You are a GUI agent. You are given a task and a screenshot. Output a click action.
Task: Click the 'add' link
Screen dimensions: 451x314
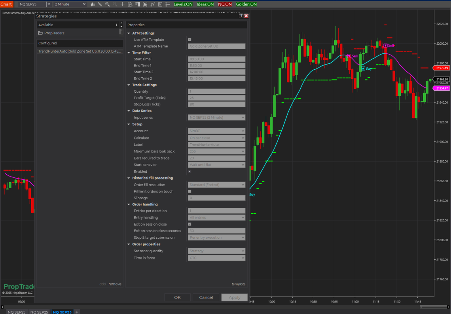(103, 284)
